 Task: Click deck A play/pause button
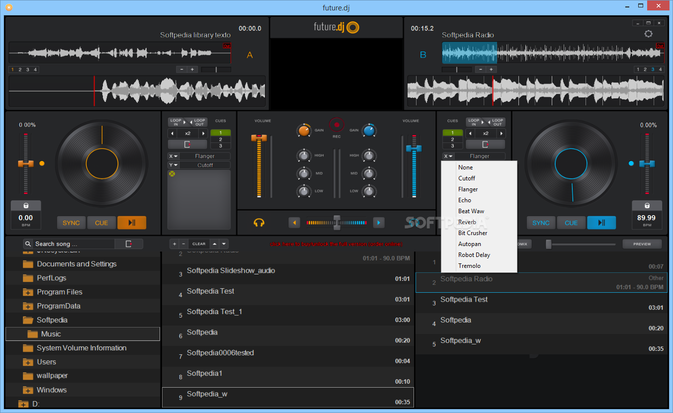tap(132, 223)
